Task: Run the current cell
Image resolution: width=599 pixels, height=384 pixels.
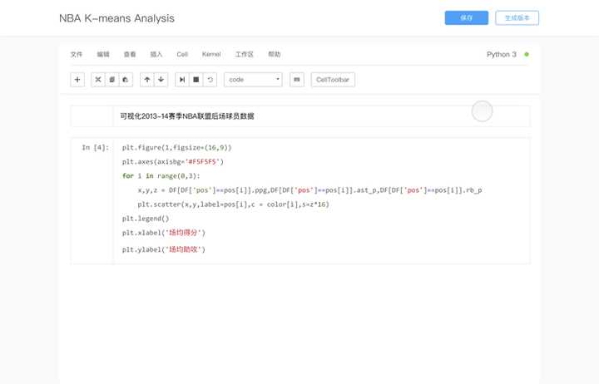Action: tap(182, 80)
